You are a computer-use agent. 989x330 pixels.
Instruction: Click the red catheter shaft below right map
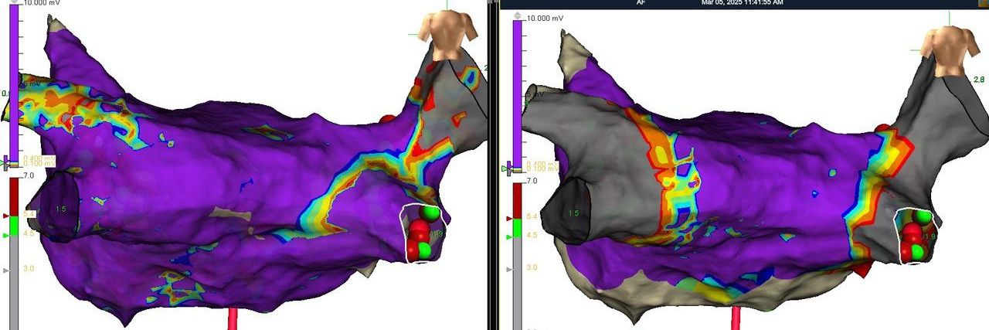coord(736,318)
